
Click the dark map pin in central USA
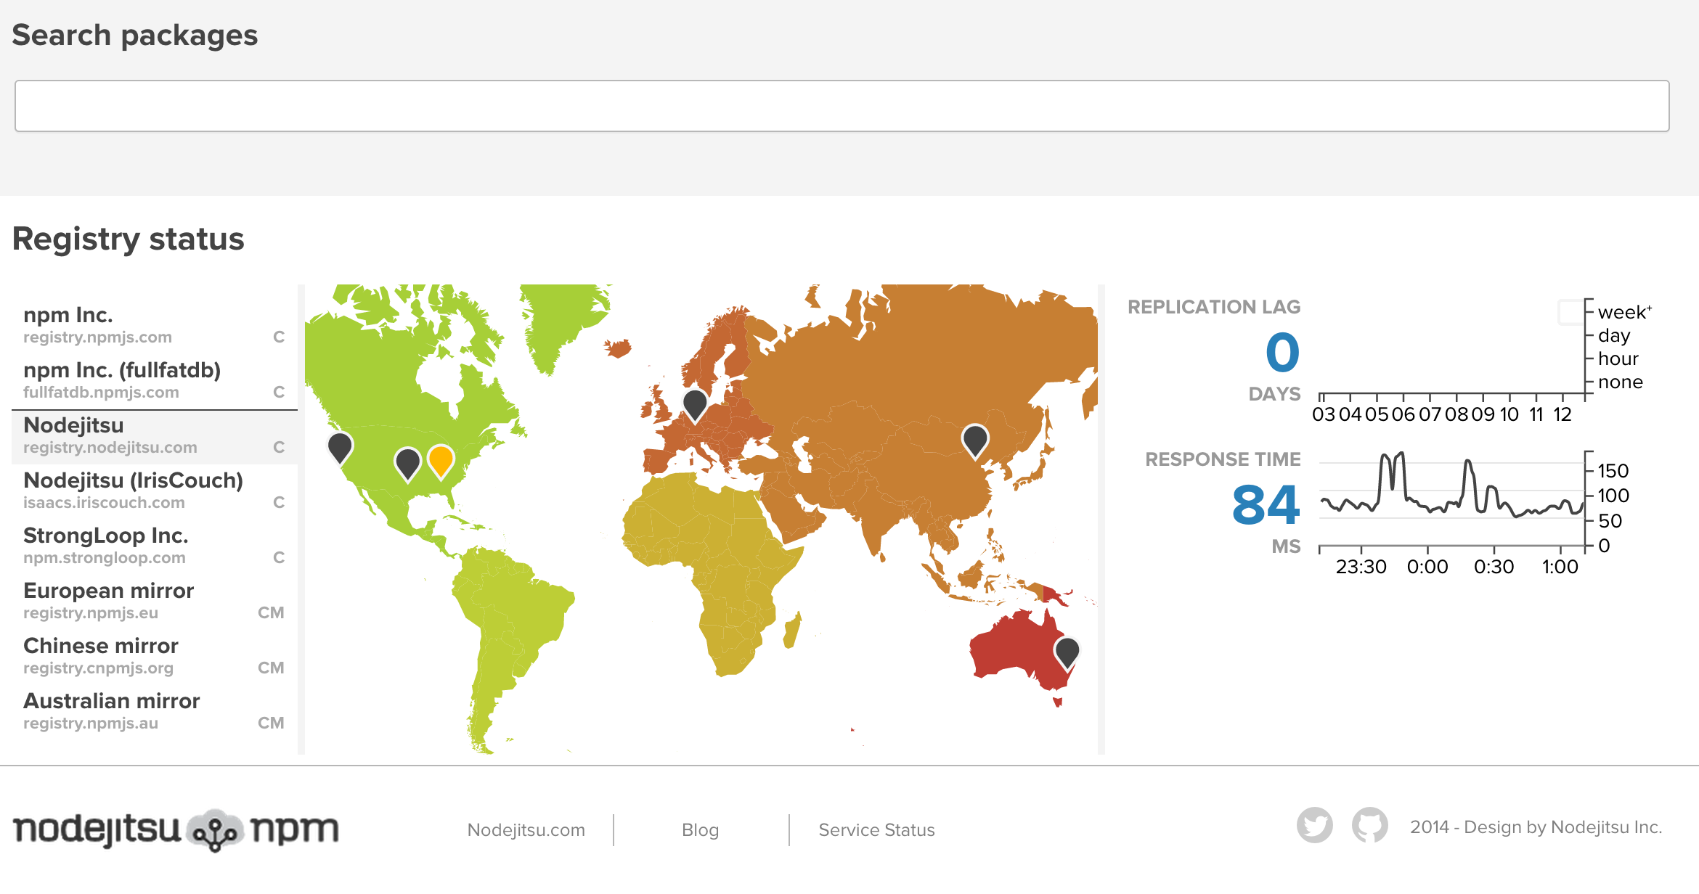(408, 464)
